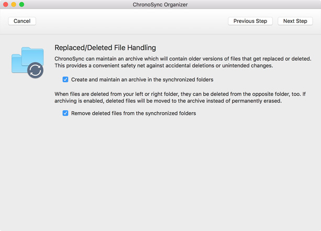Click the 'Remove deleted files from the synchronized folders' label
The width and height of the screenshot is (321, 231).
pyautogui.click(x=134, y=113)
